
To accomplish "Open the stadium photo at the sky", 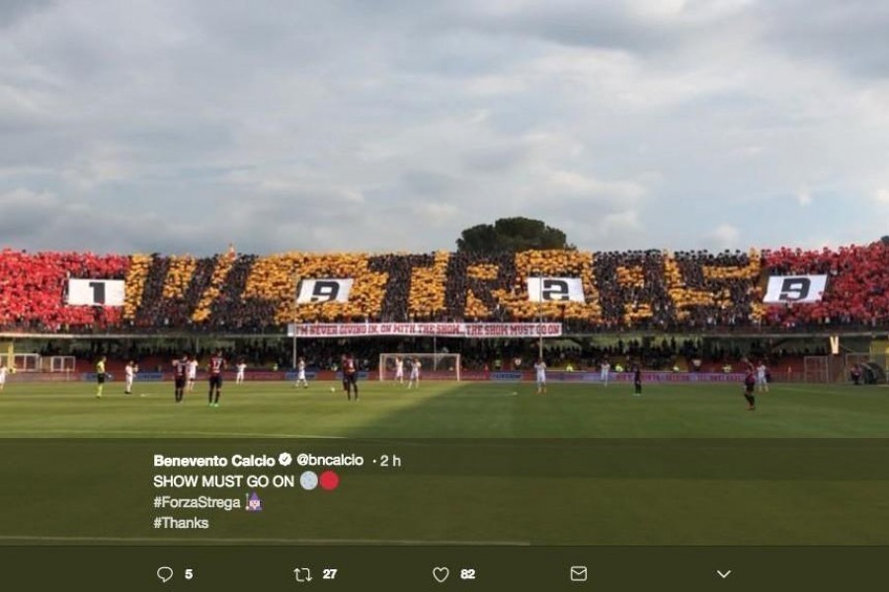I will click(x=444, y=113).
